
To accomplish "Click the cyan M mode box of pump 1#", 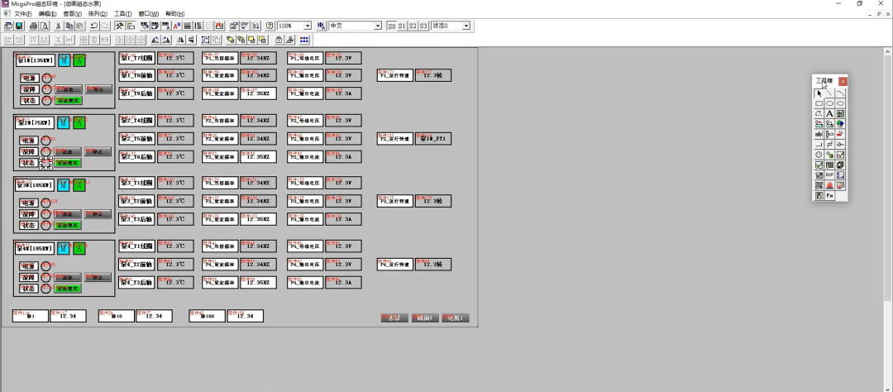I will click(x=64, y=60).
